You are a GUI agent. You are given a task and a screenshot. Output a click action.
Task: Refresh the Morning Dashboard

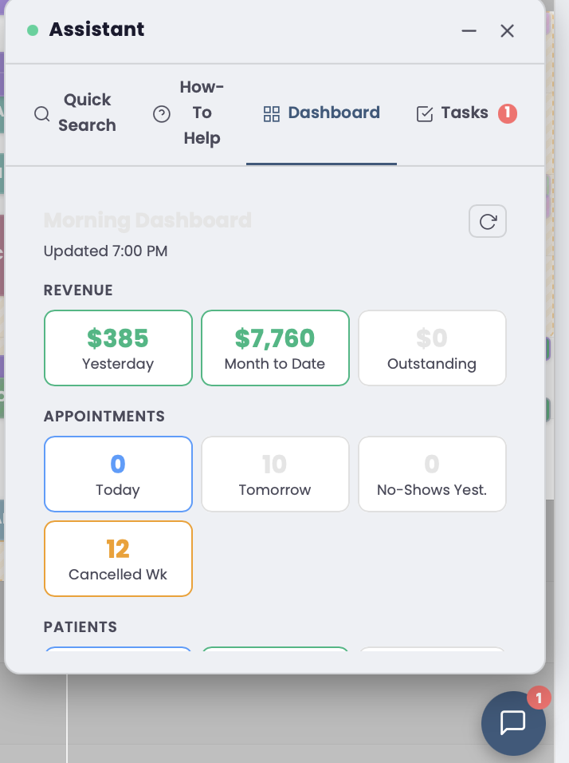[x=487, y=221]
